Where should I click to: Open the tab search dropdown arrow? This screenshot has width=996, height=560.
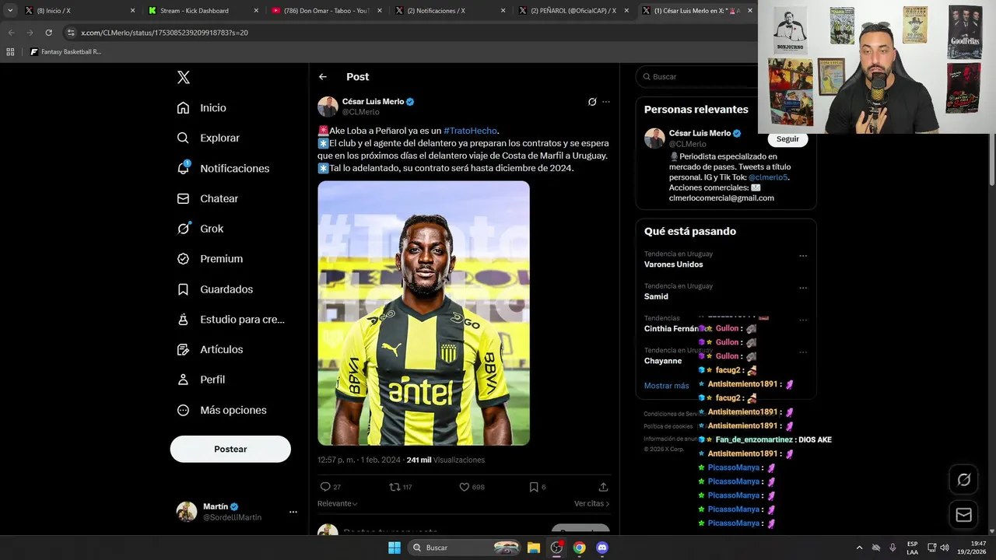click(10, 11)
